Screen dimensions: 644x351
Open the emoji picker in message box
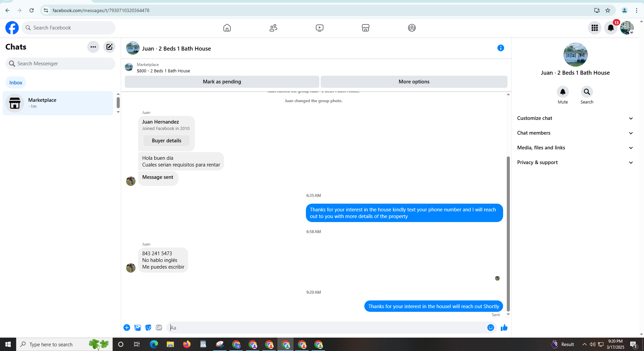click(491, 328)
